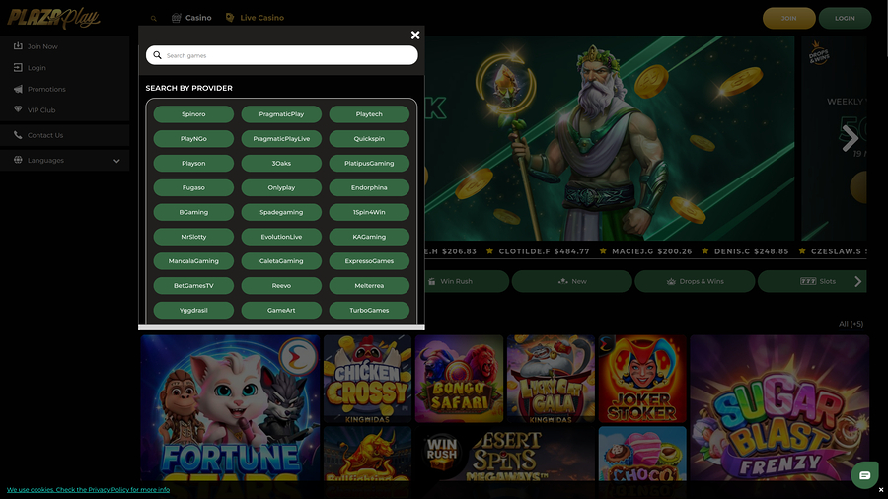888x499 pixels.
Task: Select the New category tab
Action: [572, 281]
